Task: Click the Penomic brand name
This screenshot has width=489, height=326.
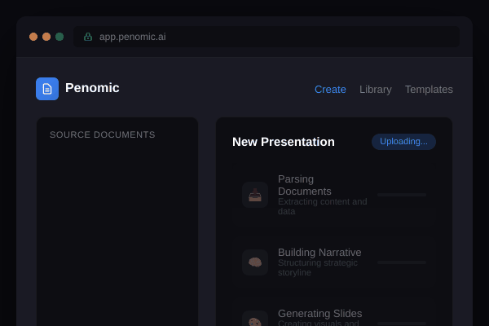Action: [92, 88]
